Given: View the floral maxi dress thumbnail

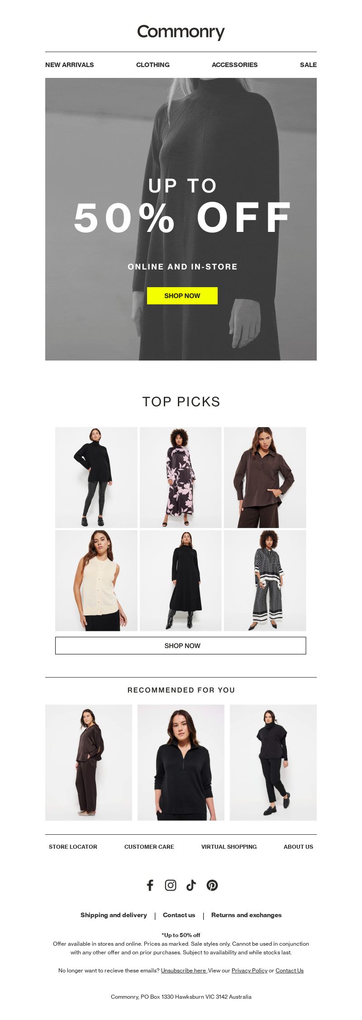Looking at the screenshot, I should tap(181, 477).
